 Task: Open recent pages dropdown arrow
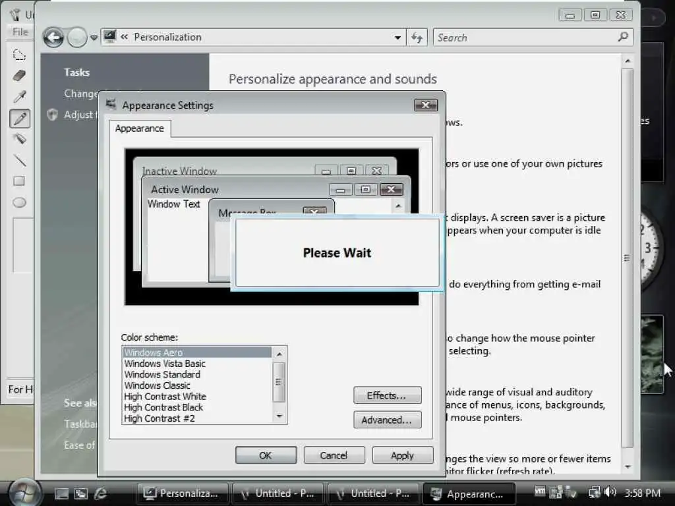click(x=94, y=38)
